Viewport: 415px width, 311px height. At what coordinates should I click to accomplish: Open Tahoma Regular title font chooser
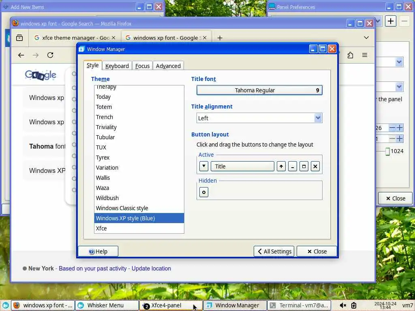(x=259, y=90)
